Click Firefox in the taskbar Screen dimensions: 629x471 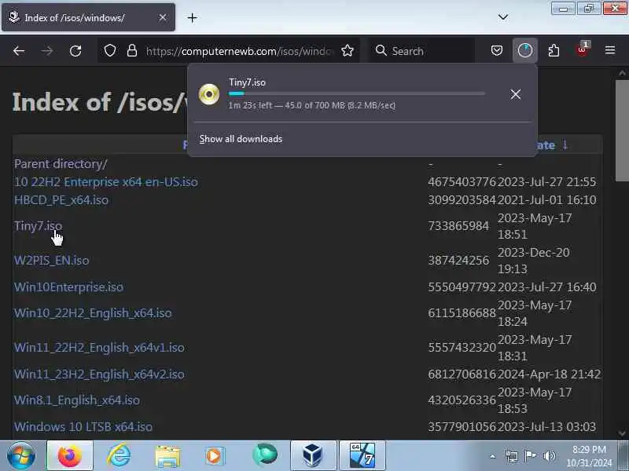(70, 455)
